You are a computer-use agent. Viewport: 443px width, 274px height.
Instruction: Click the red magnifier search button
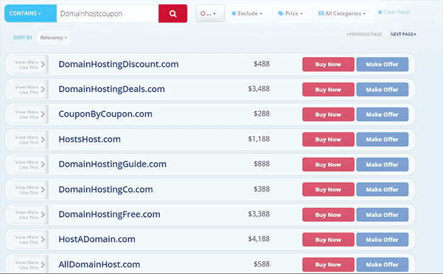click(x=172, y=13)
